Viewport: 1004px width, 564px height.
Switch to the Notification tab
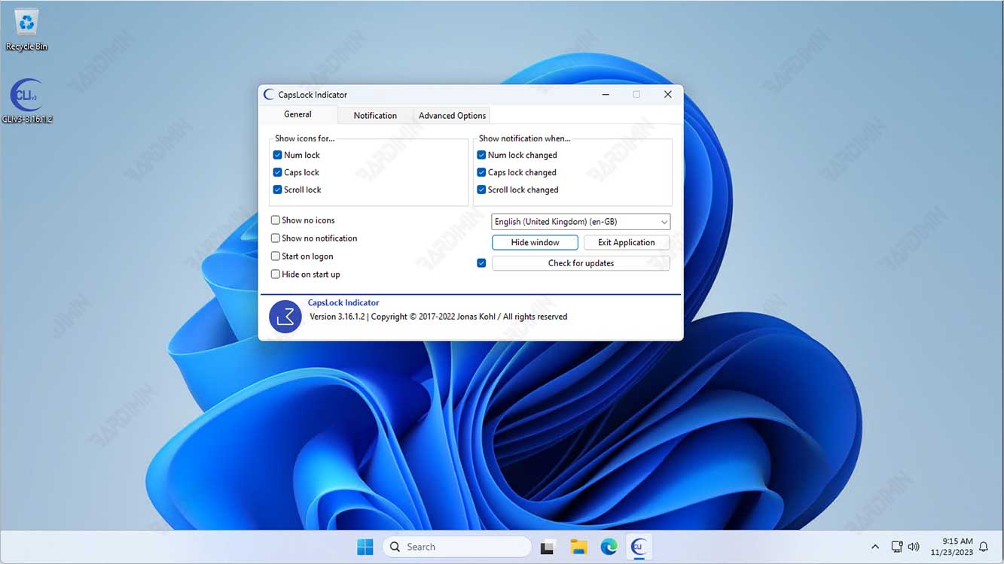coord(375,115)
